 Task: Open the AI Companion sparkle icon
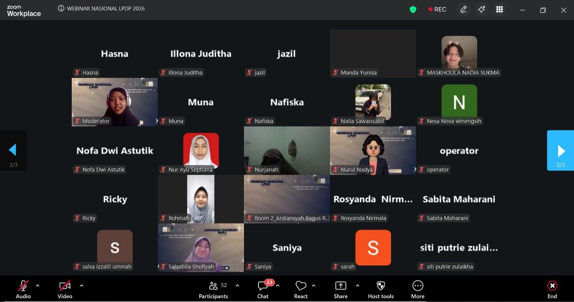[481, 9]
